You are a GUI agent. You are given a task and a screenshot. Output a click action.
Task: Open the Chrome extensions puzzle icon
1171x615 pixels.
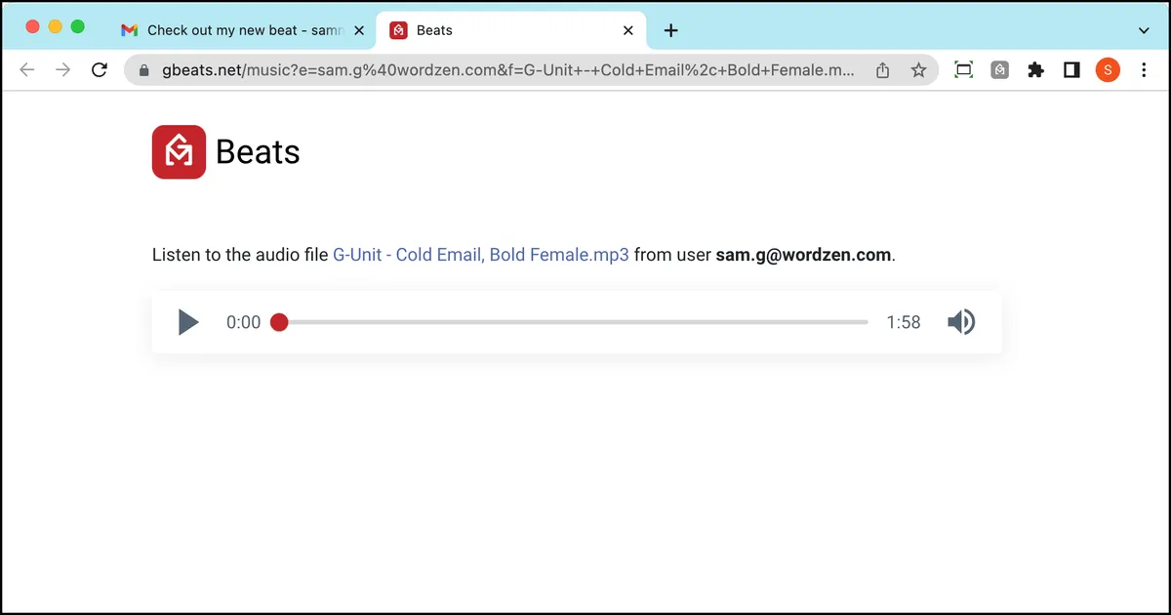[1036, 70]
